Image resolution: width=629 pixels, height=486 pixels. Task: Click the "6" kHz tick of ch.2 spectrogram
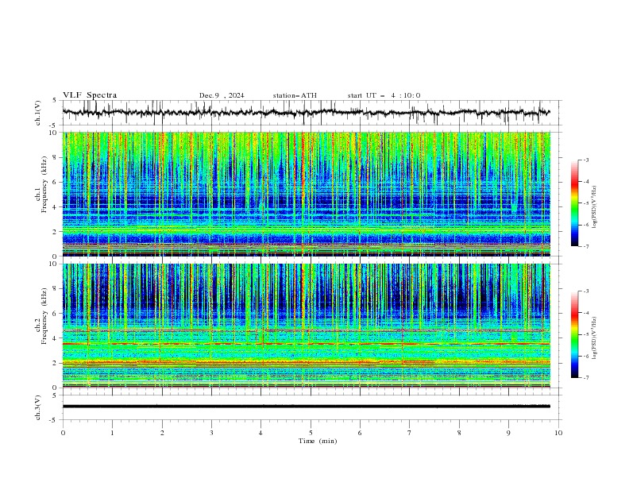[56, 314]
